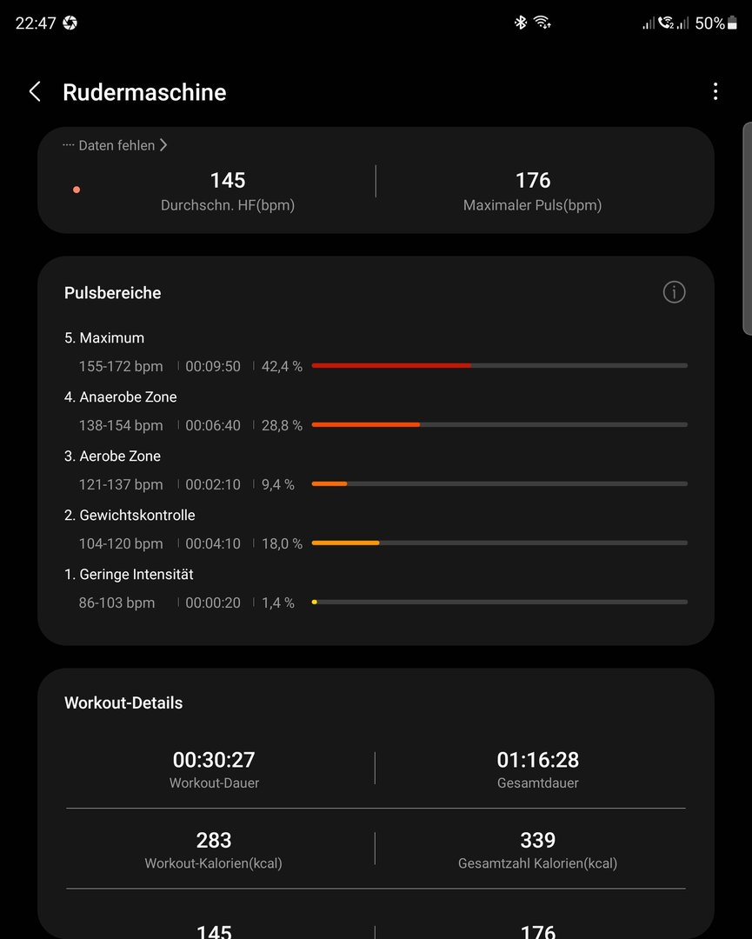Tap the Gesamtzahl Kalorien value 339

[x=537, y=840]
